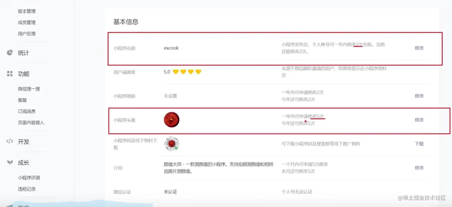Image resolution: width=452 pixels, height=207 pixels.
Task: Click the red mini program avatar image
Action: [x=172, y=120]
